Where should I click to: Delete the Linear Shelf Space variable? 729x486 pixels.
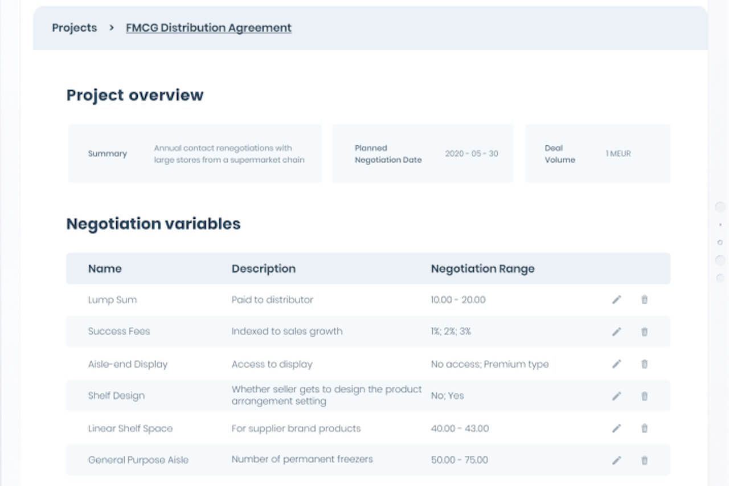click(x=644, y=428)
